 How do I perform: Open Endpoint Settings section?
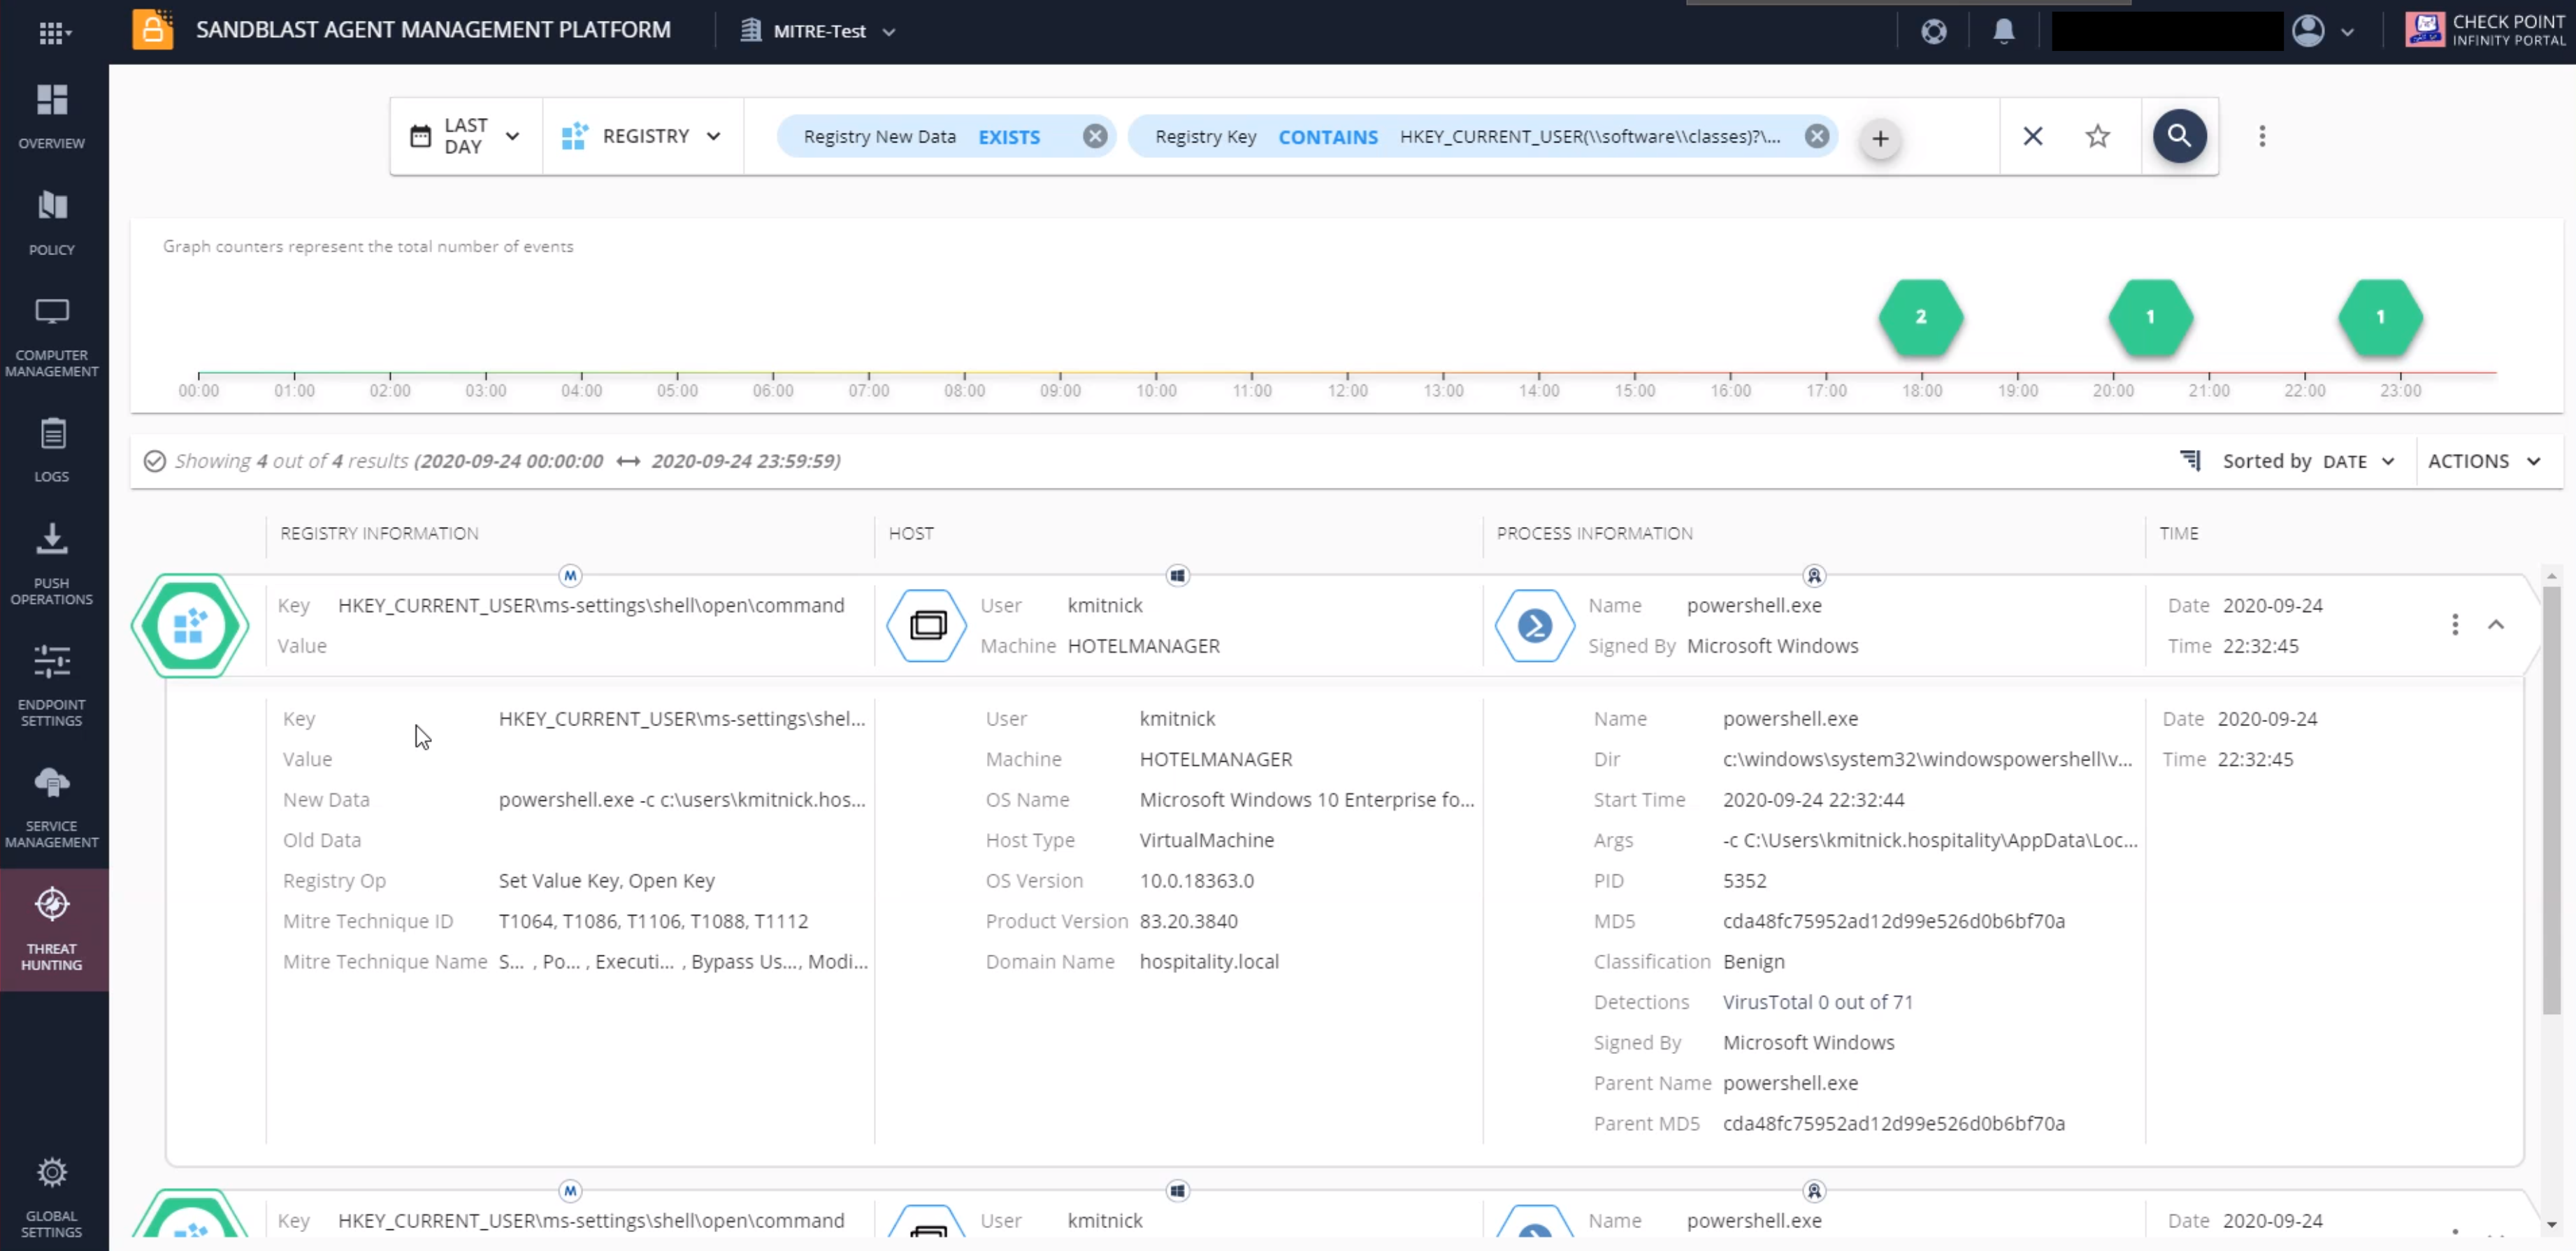click(x=52, y=685)
